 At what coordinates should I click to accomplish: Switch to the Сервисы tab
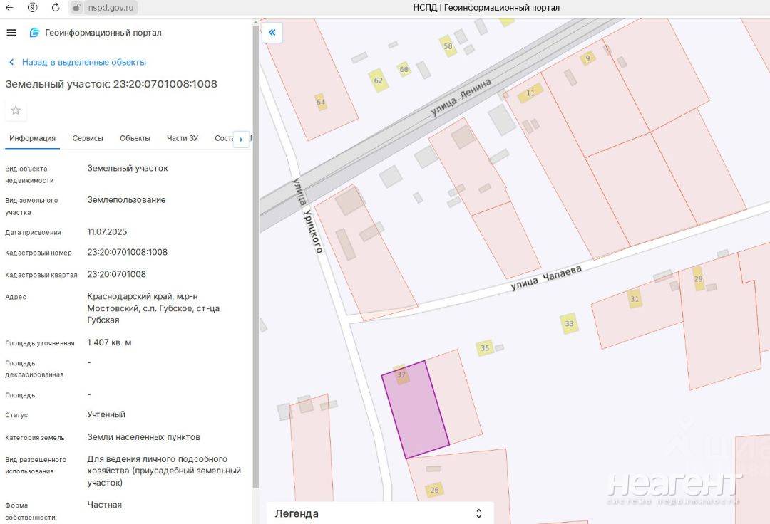point(88,138)
